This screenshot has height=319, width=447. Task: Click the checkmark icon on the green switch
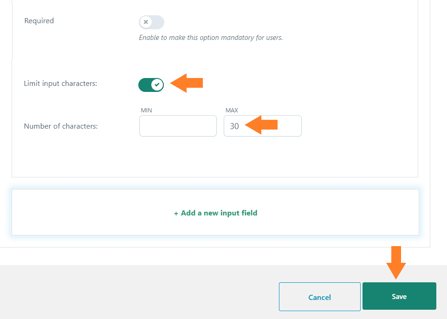coord(157,85)
